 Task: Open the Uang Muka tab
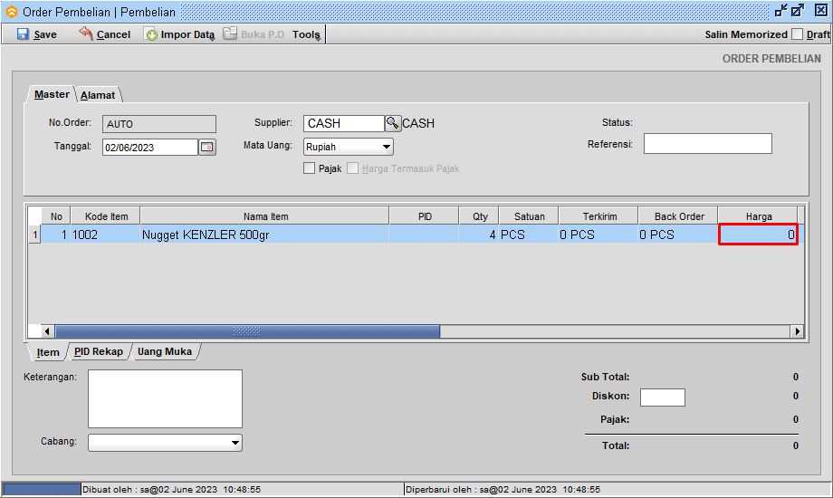pos(165,351)
